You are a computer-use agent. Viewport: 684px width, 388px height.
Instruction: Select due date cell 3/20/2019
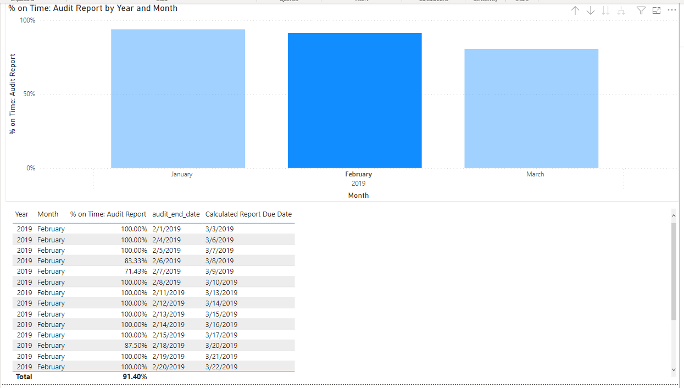click(x=221, y=346)
